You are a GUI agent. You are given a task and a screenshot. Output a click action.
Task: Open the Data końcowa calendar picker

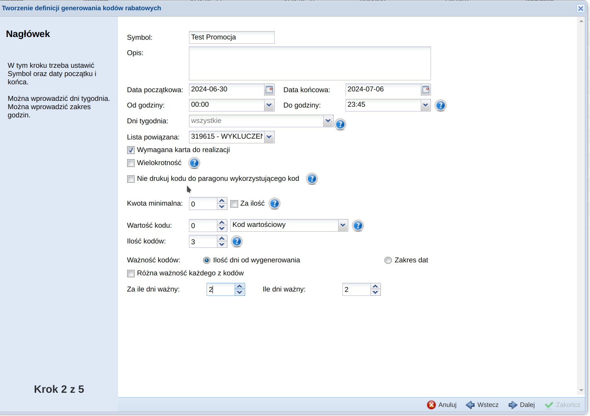[425, 90]
